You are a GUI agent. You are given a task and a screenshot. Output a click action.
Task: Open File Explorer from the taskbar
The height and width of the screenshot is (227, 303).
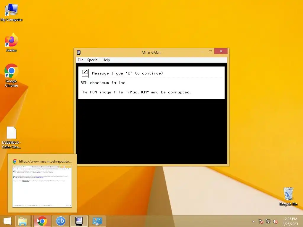22,221
